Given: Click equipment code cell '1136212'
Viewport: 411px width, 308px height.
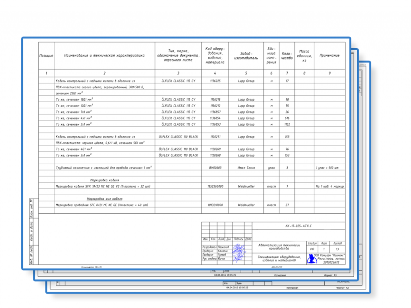Looking at the screenshot, I should [215, 106].
